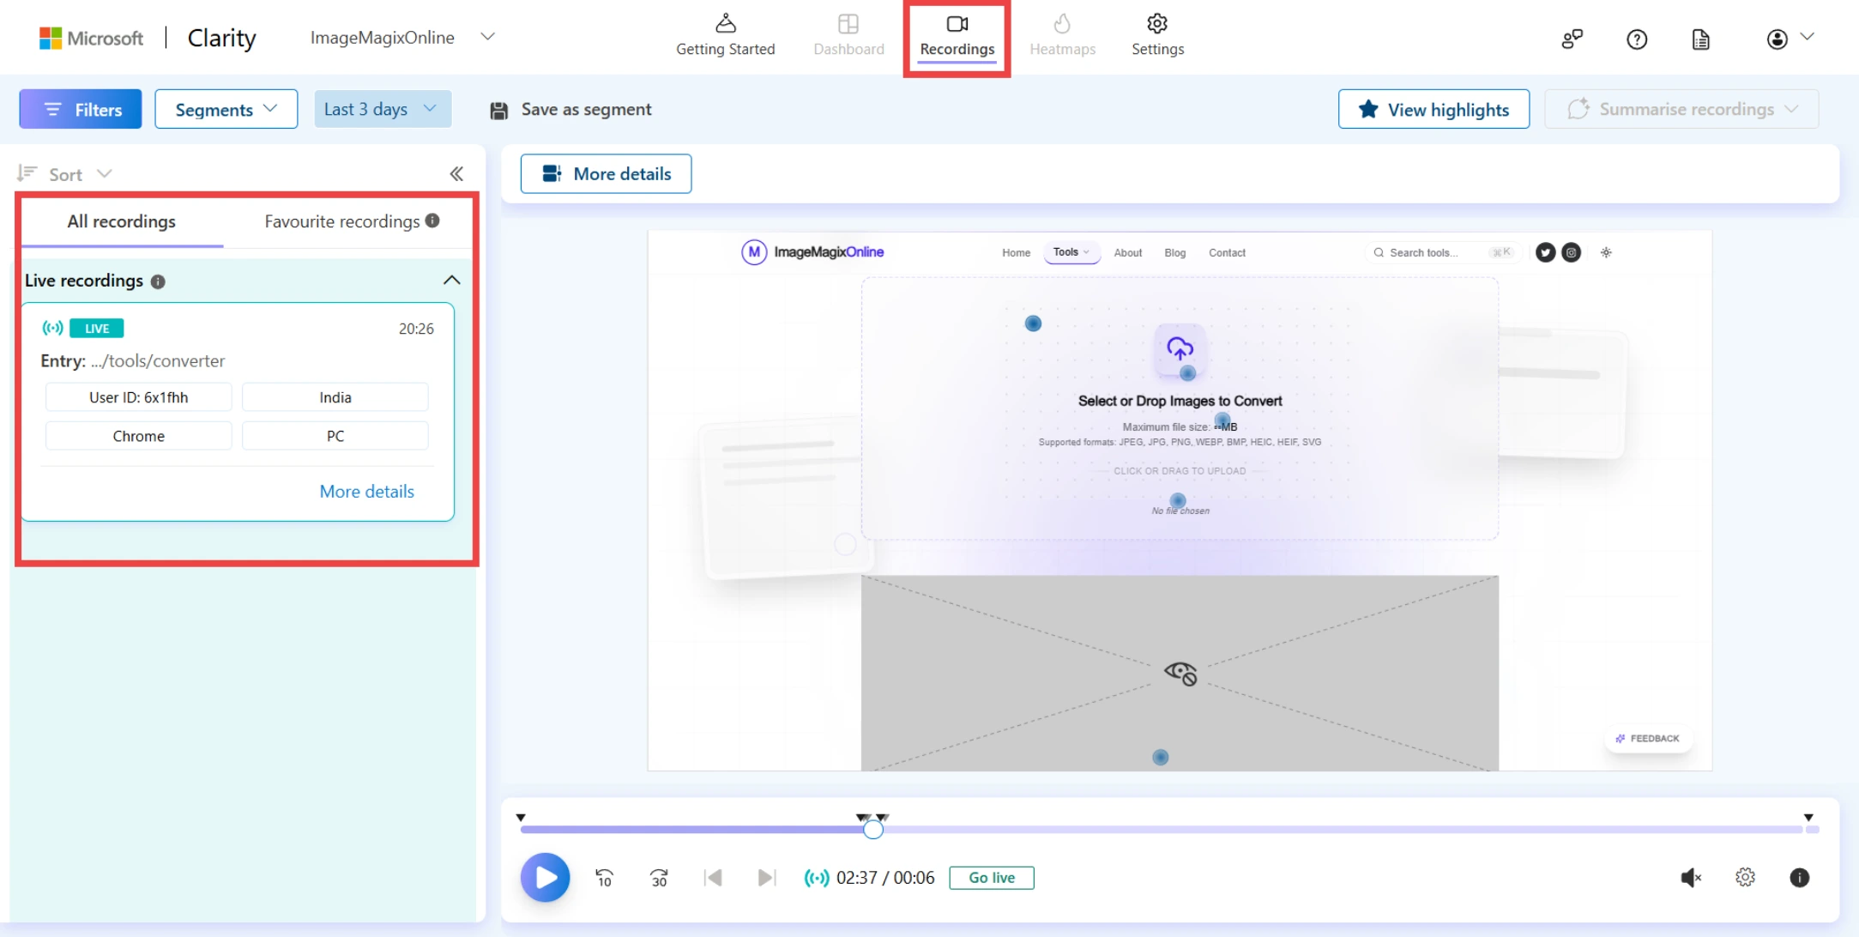
Task: Click the Contact link in preview
Action: (x=1227, y=252)
